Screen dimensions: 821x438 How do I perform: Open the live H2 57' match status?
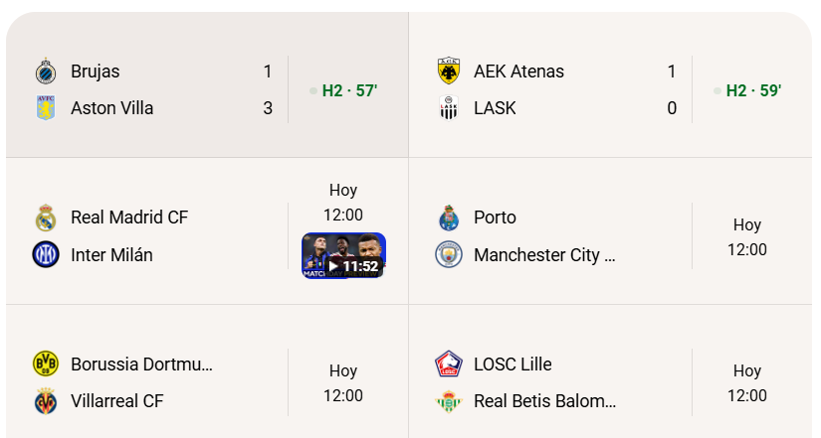[343, 90]
